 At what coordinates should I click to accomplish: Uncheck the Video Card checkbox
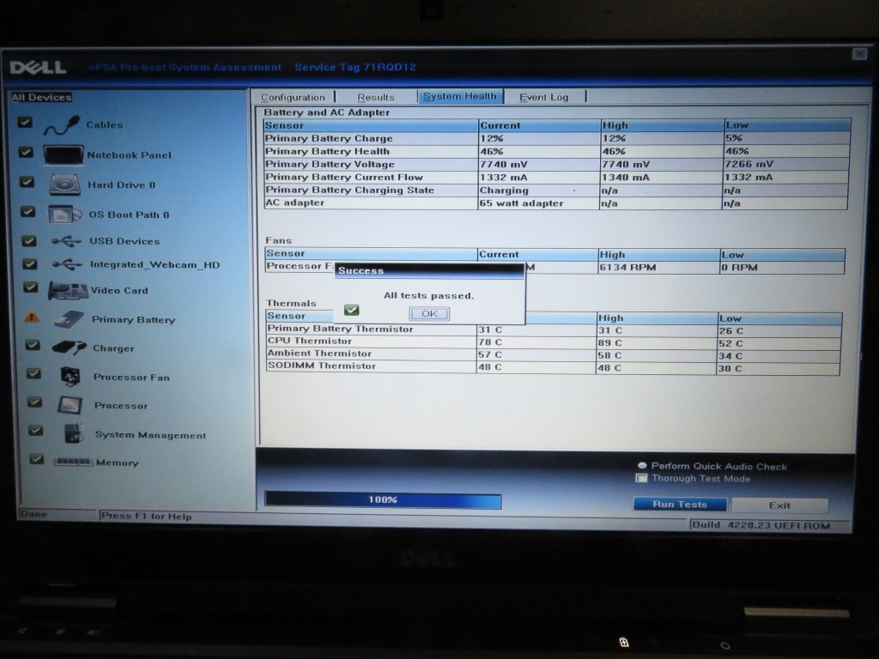point(30,287)
